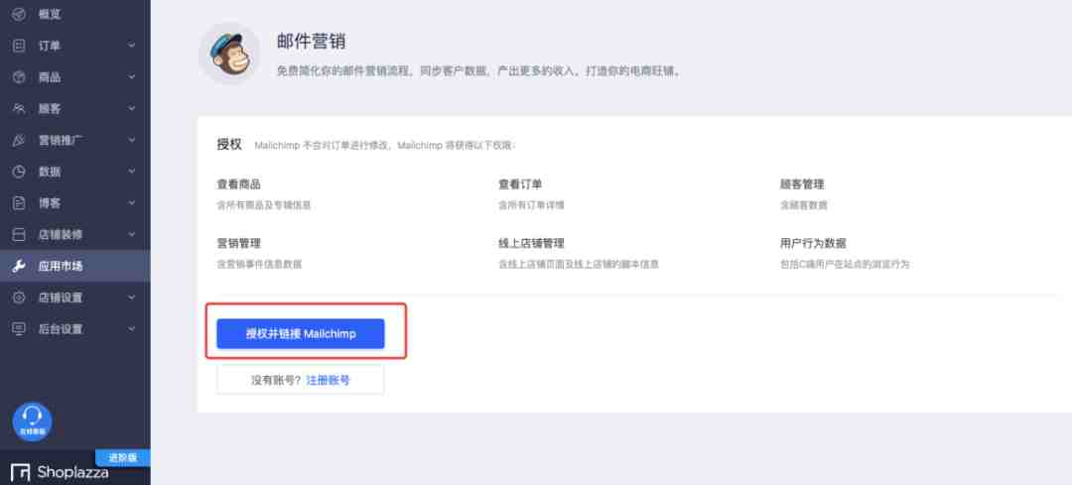
Task: Click the 后台设置 monitor icon
Action: point(19,328)
